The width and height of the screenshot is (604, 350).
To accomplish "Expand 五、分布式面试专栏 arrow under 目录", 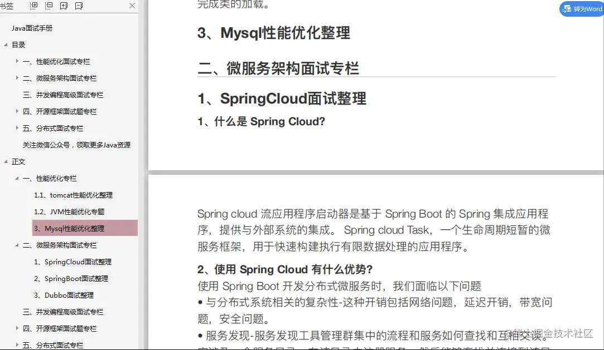I will coord(17,127).
